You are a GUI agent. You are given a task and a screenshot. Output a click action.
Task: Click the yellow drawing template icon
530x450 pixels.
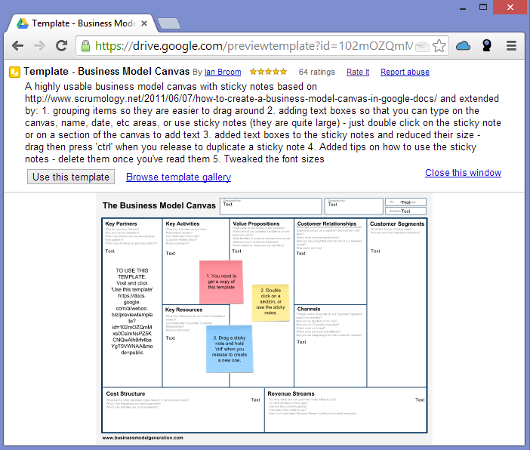(x=14, y=72)
